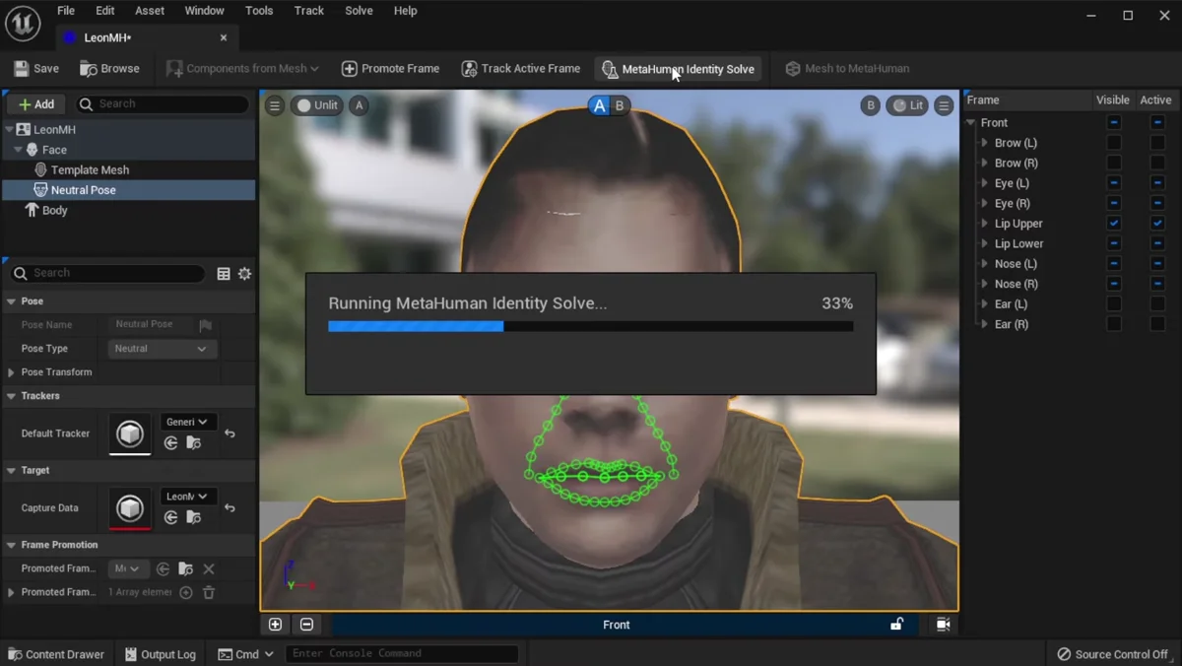Open the Asset menu
The height and width of the screenshot is (666, 1182).
150,11
